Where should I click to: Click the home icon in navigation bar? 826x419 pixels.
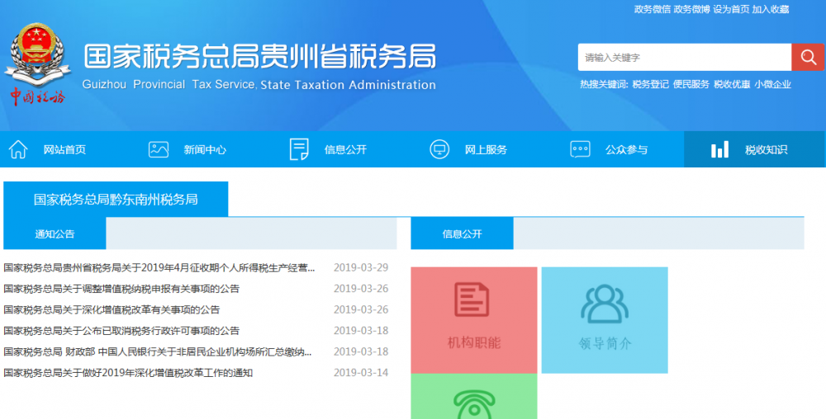pos(18,149)
